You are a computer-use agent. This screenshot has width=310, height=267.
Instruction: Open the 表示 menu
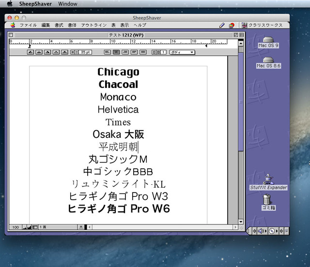[124, 25]
